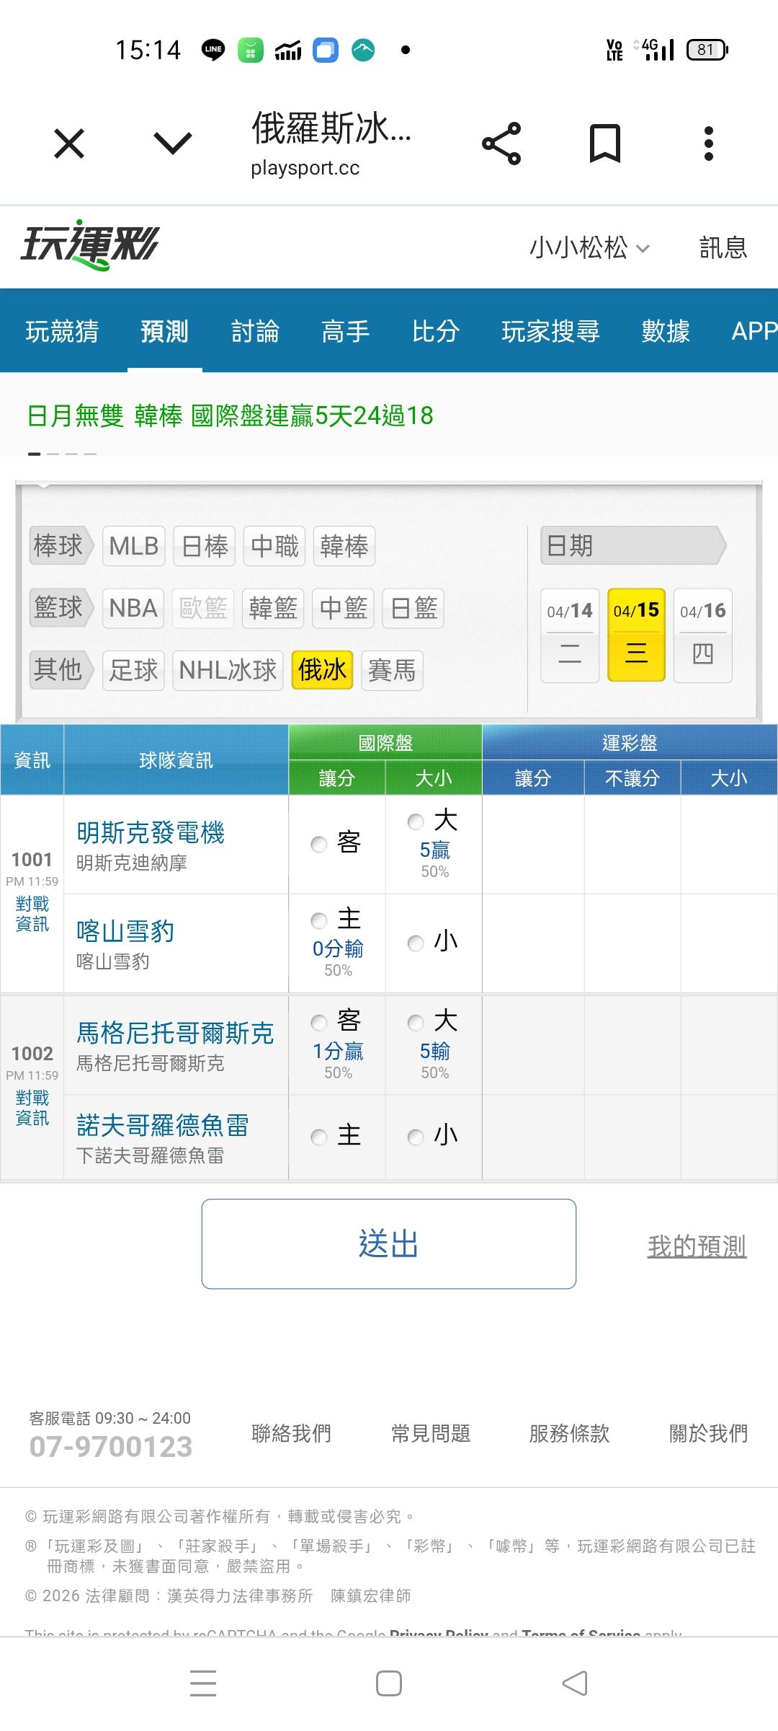Tap LINE notification icon in status bar
This screenshot has height=1731, width=778.
213,50
